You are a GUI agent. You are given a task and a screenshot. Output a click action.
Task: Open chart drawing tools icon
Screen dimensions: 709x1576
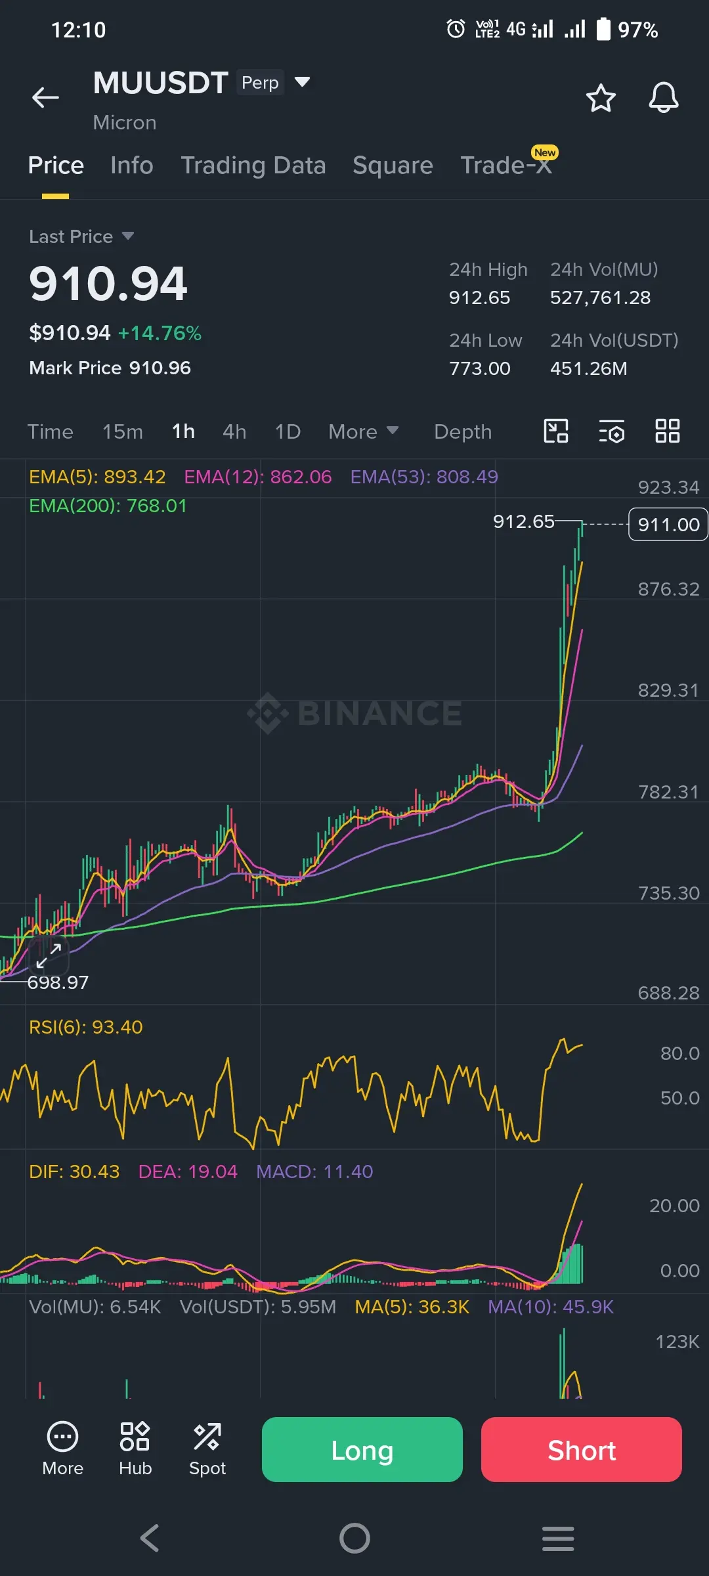click(556, 431)
